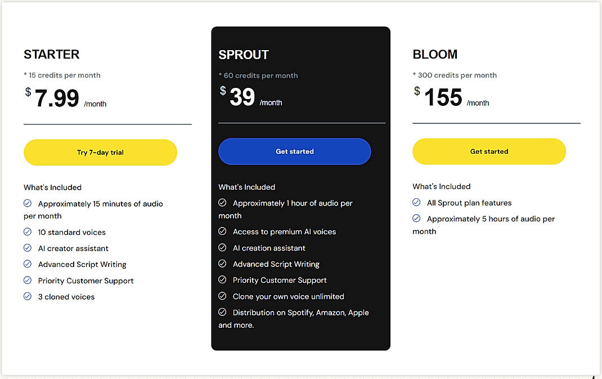Click the STARTER plan title
This screenshot has width=602, height=379.
tap(51, 54)
